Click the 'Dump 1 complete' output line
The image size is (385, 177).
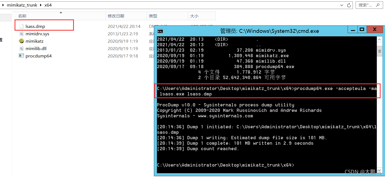(235, 143)
